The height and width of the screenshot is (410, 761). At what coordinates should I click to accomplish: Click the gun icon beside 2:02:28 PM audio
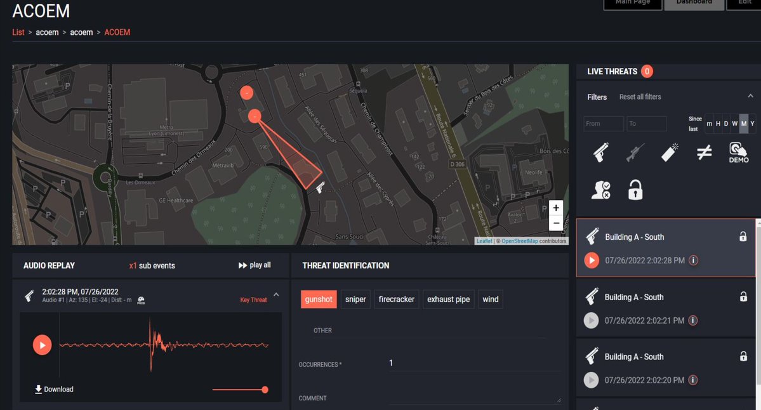(x=29, y=296)
